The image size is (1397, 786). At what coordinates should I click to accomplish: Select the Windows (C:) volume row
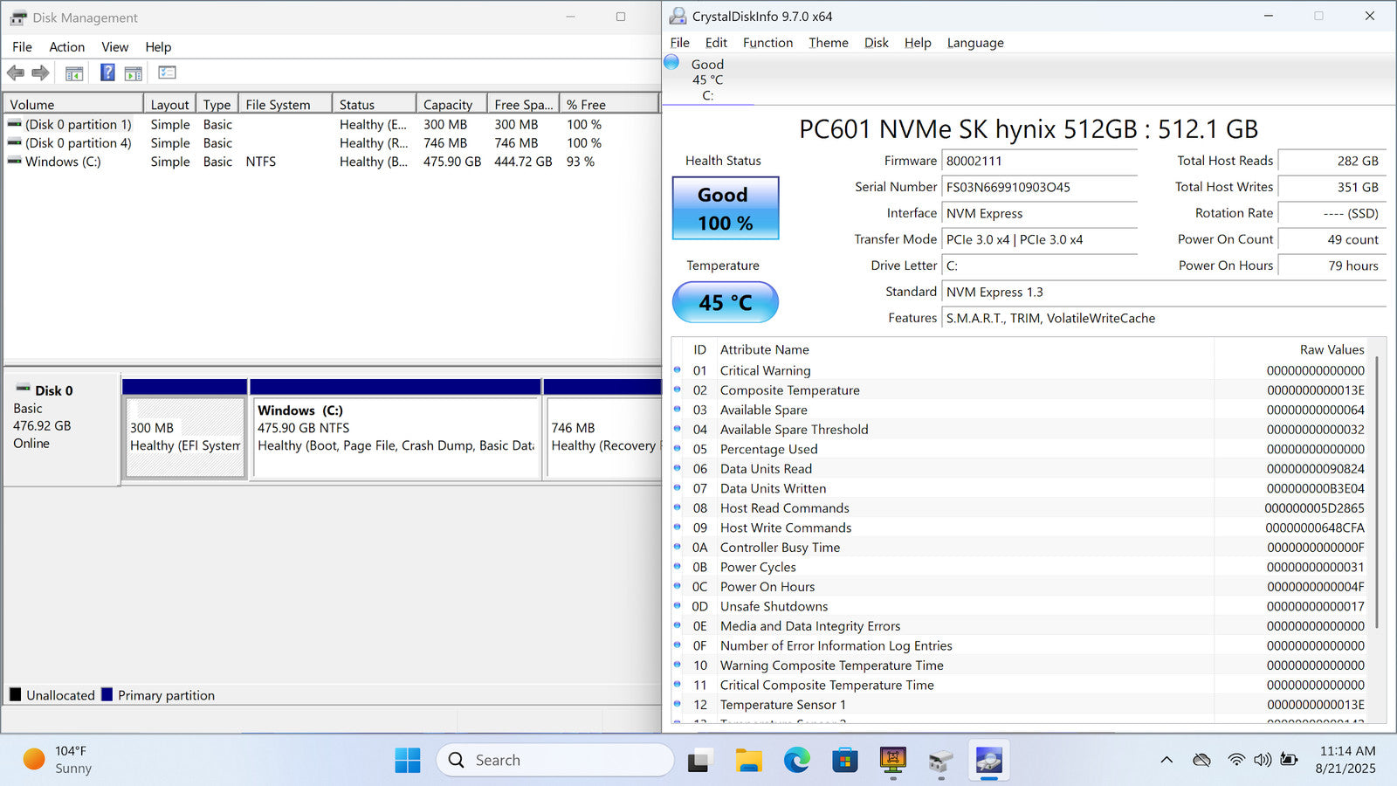click(x=63, y=162)
